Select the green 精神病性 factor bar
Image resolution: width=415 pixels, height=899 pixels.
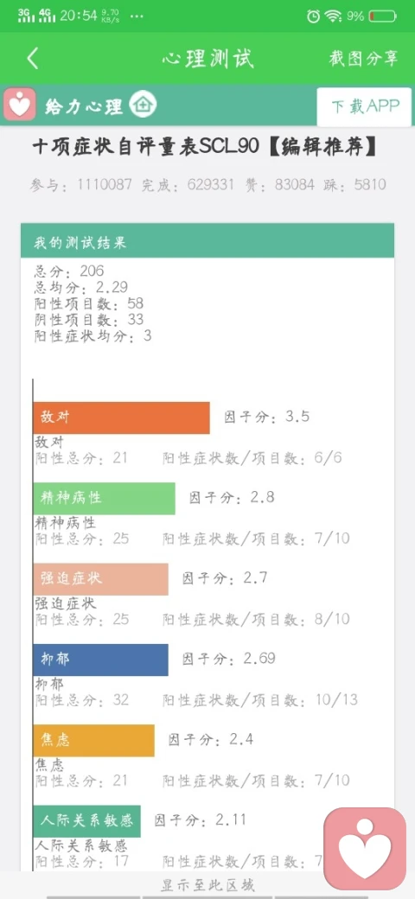tap(105, 498)
